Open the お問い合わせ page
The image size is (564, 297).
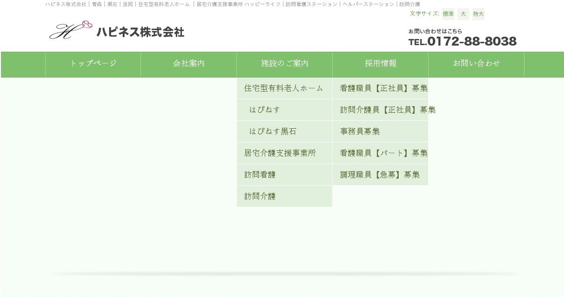477,64
